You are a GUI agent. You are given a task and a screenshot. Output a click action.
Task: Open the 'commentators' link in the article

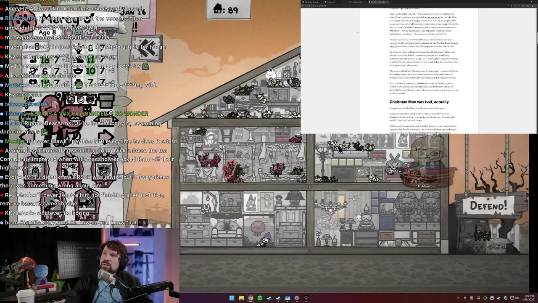click(x=433, y=17)
